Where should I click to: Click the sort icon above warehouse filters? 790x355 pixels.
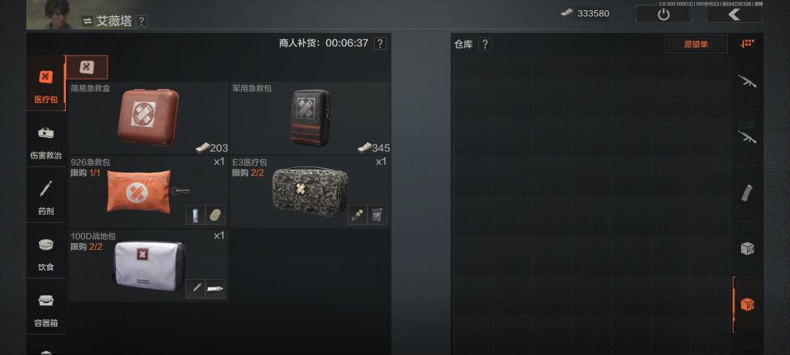pyautogui.click(x=747, y=44)
